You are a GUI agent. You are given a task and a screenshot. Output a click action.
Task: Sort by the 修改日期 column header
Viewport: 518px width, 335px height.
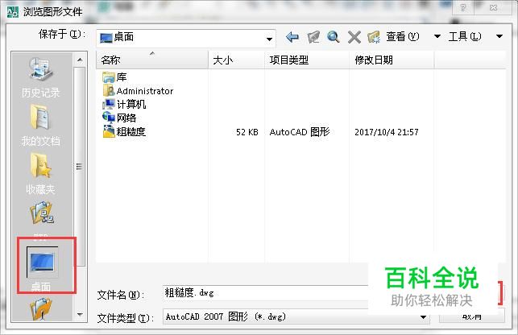392,60
